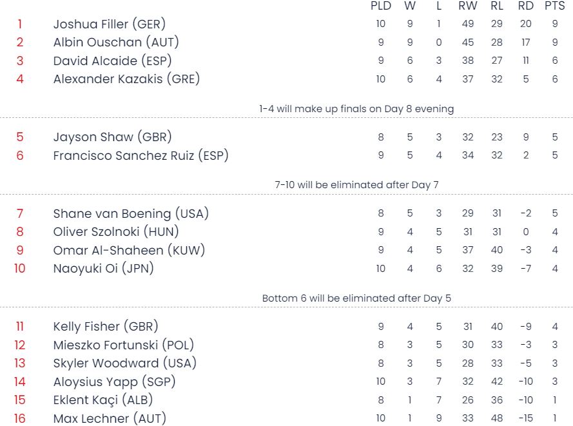This screenshot has height=426, width=573.
Task: Click Oliver Szolnoki (HUN) name
Action: click(116, 231)
